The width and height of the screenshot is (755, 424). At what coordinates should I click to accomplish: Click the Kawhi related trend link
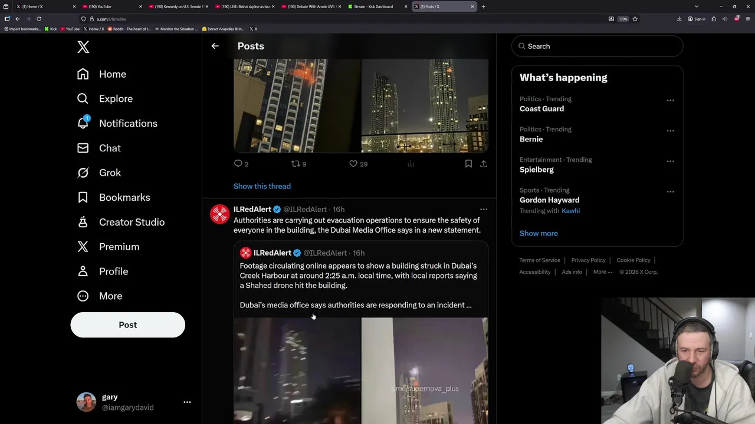[570, 211]
